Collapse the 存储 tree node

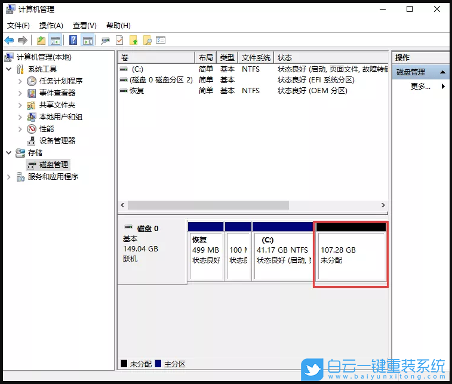9,153
